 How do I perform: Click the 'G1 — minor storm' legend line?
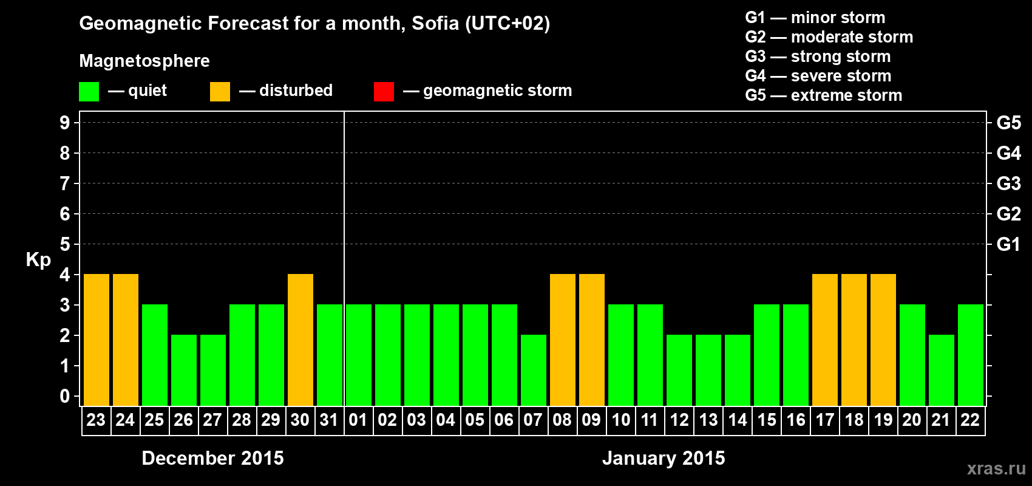tap(815, 18)
